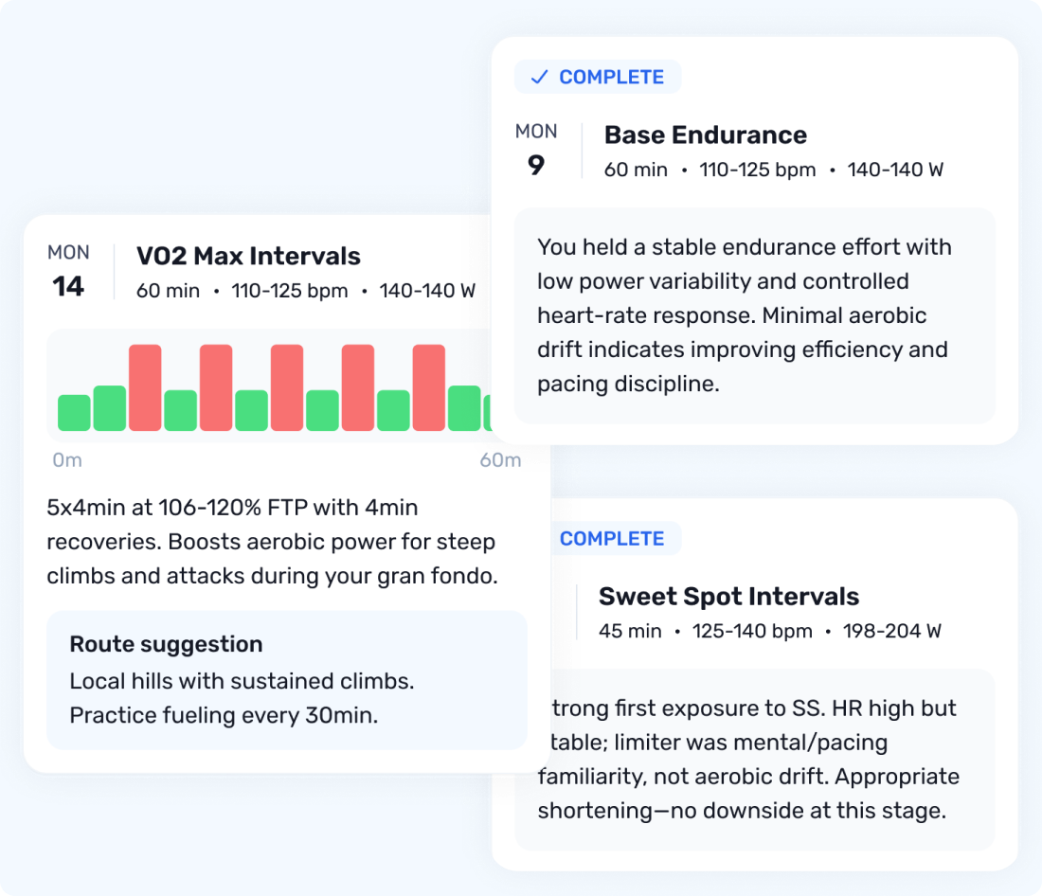Viewport: 1042px width, 896px height.
Task: Open the Sweet Spot Intervals workout title
Action: (x=728, y=597)
